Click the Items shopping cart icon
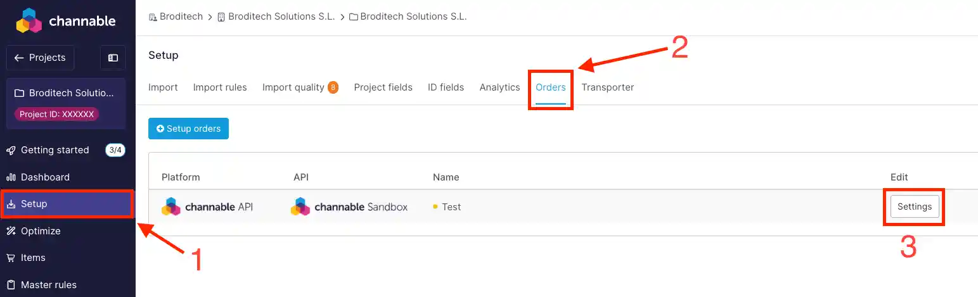Screen dimensions: 978x297 pos(11,258)
